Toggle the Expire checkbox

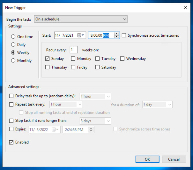coord(11,129)
